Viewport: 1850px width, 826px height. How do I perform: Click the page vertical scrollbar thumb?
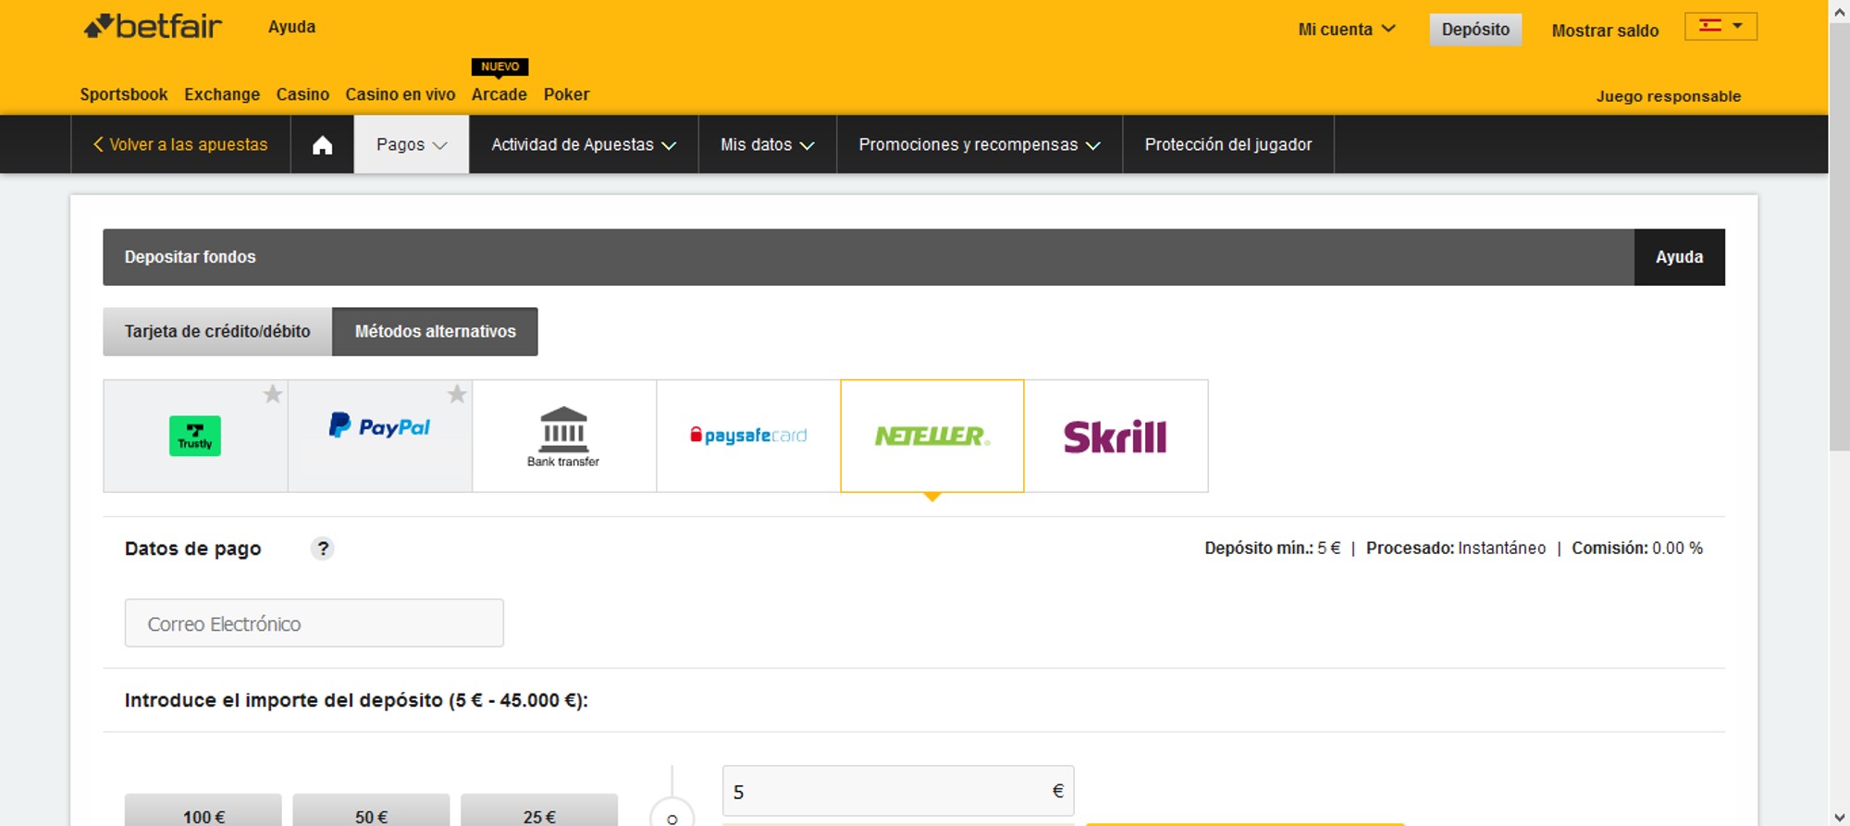coord(1839,237)
